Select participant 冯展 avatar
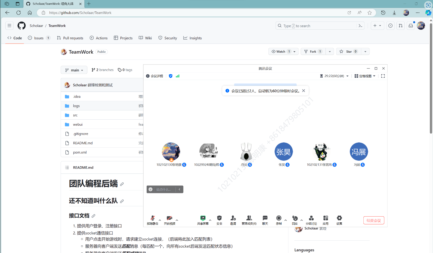 pyautogui.click(x=359, y=152)
